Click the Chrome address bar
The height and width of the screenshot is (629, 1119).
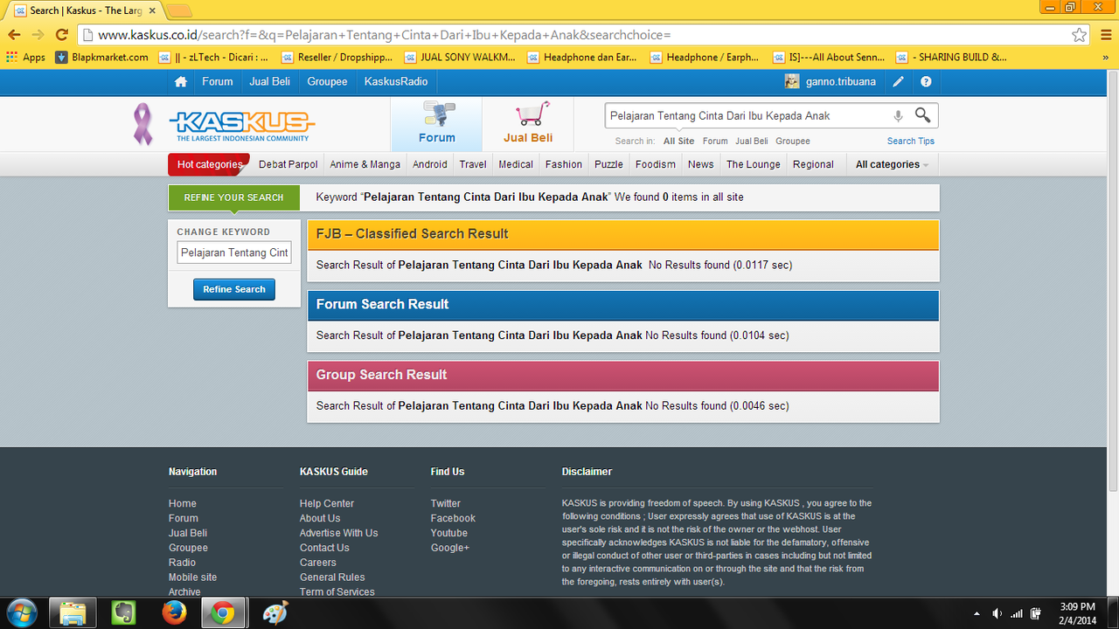(x=577, y=35)
